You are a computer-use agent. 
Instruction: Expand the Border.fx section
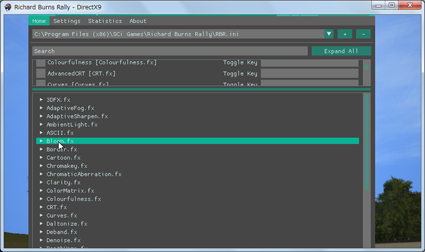coord(41,149)
